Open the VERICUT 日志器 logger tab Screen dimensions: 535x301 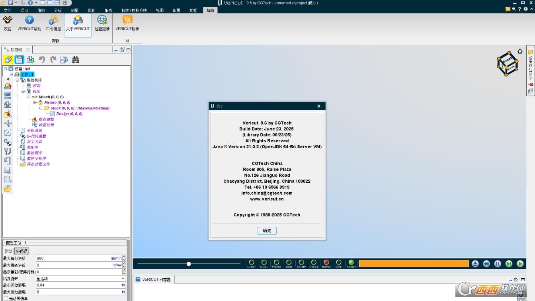(153, 279)
